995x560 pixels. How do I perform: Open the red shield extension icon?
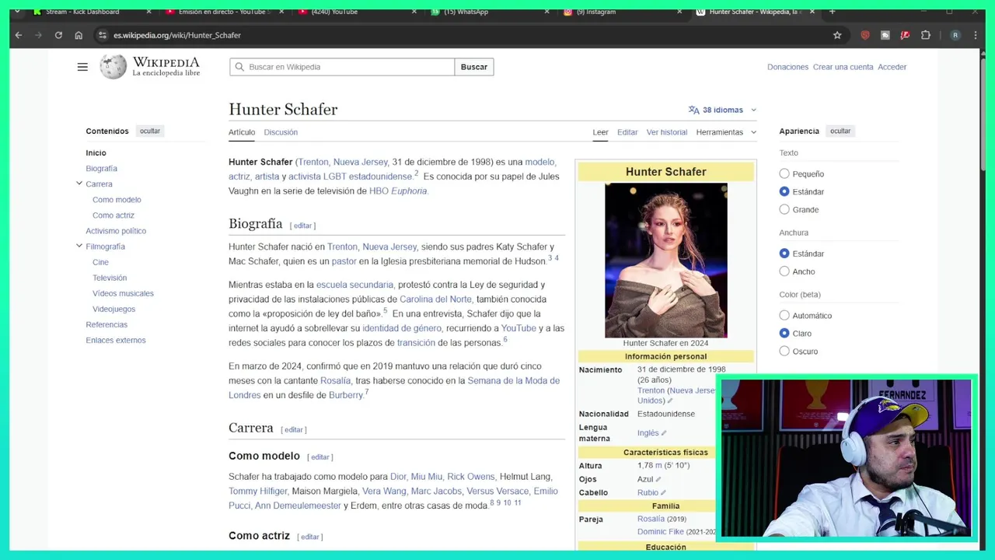pos(865,35)
